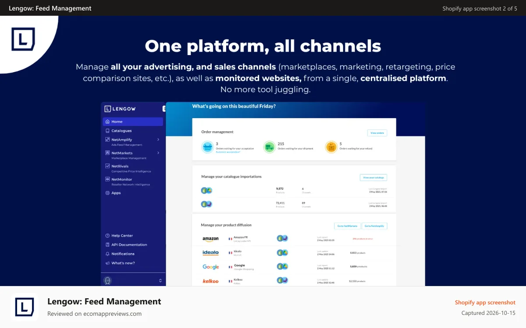Image resolution: width=526 pixels, height=328 pixels.
Task: Click the green truck shipment icon
Action: (x=269, y=147)
